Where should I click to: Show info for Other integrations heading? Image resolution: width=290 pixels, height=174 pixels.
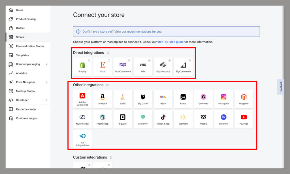click(x=107, y=85)
